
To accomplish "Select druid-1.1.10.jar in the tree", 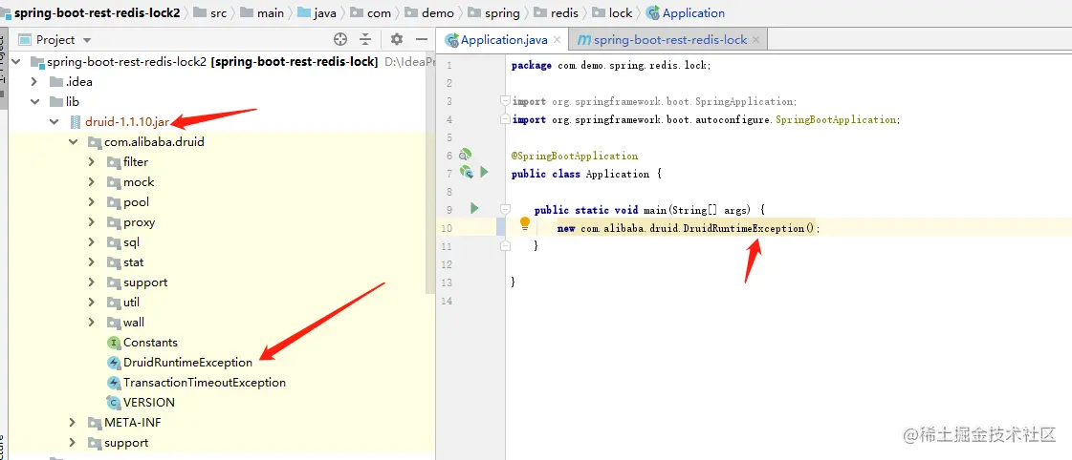I will 127,122.
